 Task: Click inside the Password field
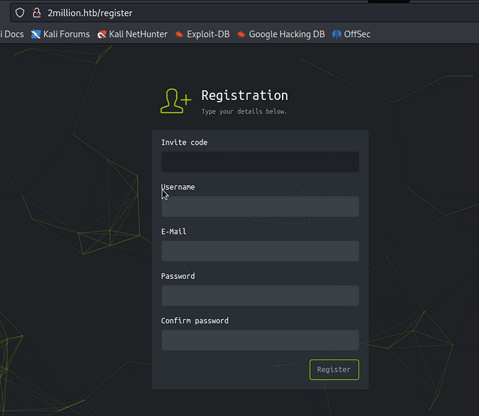[259, 295]
